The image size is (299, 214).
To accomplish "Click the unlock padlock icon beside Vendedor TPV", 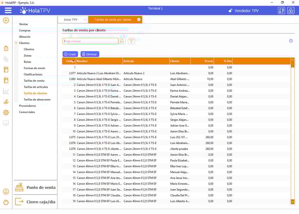I will [230, 11].
